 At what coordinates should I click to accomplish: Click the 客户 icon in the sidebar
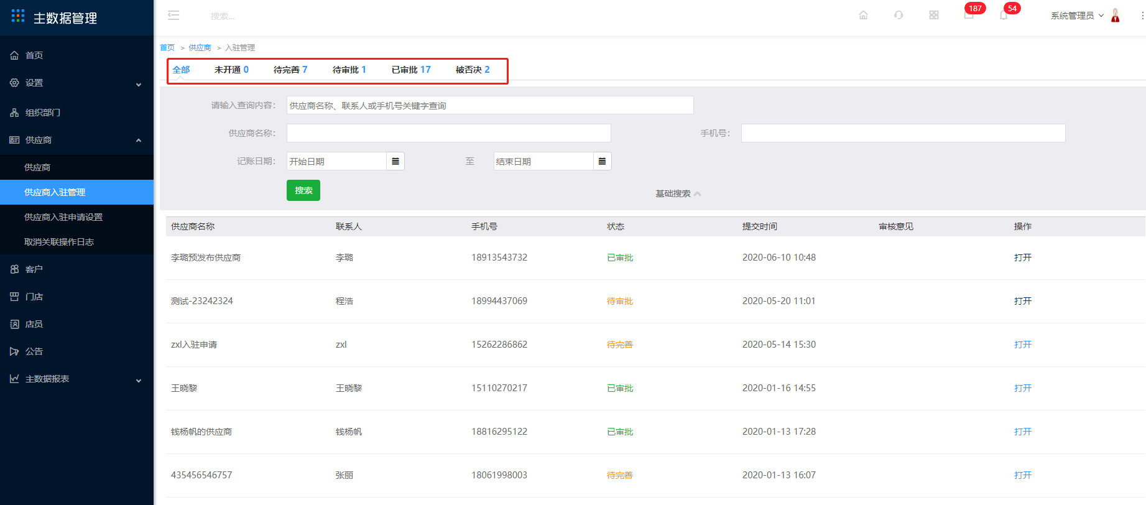[x=14, y=269]
